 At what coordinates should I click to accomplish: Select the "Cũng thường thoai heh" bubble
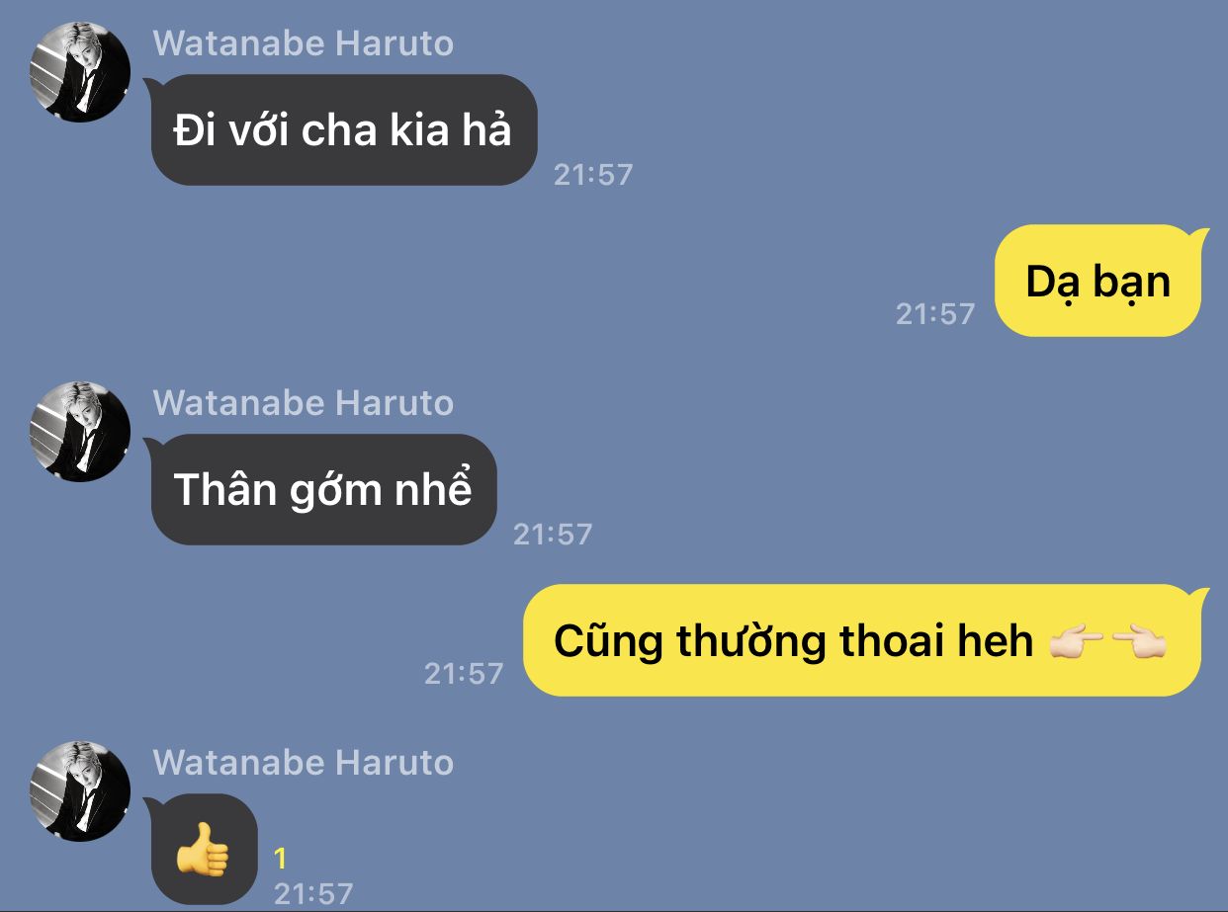coord(862,640)
